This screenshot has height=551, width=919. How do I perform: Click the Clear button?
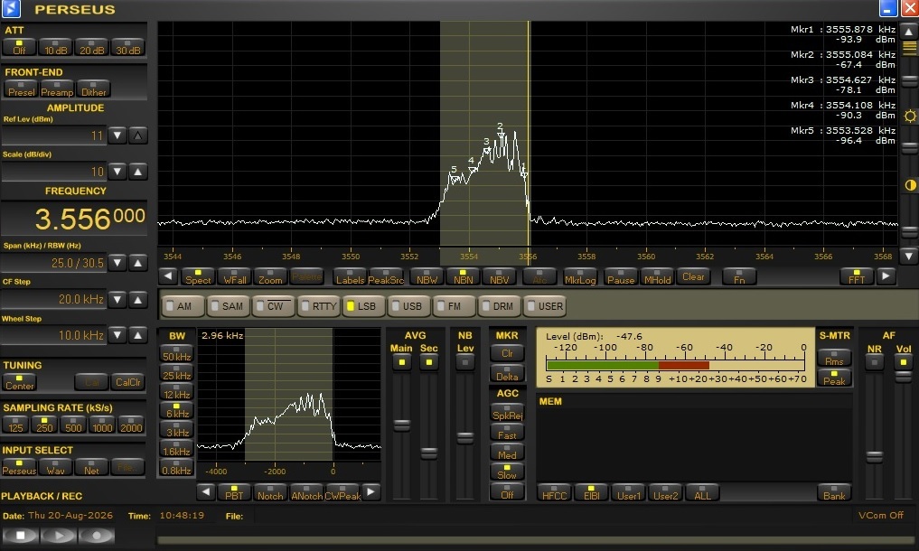pyautogui.click(x=693, y=276)
